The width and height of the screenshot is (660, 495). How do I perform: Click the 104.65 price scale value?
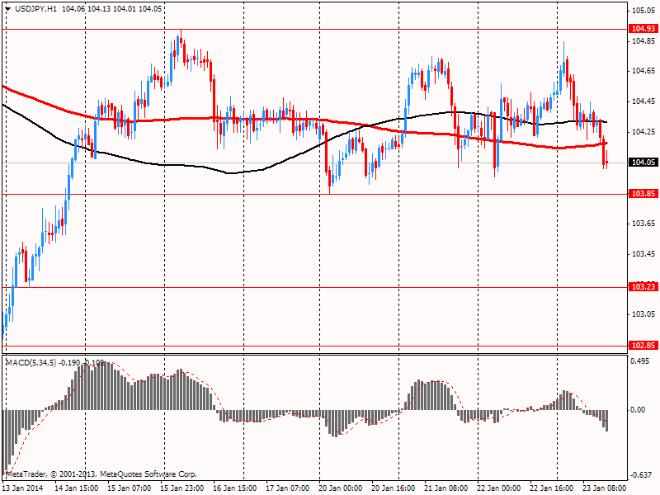[643, 71]
